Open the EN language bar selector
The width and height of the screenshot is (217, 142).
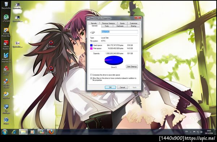[x=187, y=132]
